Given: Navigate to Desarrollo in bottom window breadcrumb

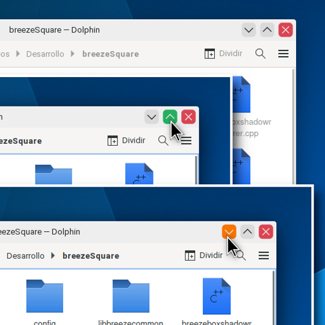Looking at the screenshot, I should tap(25, 256).
